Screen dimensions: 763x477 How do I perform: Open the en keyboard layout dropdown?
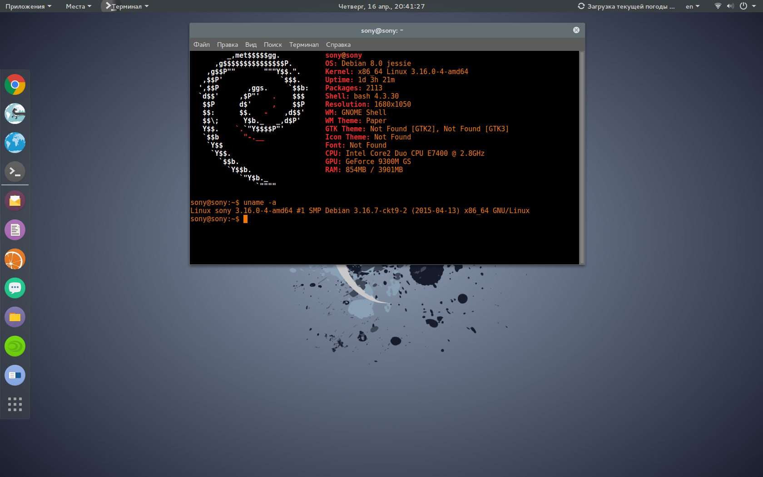[x=693, y=6]
